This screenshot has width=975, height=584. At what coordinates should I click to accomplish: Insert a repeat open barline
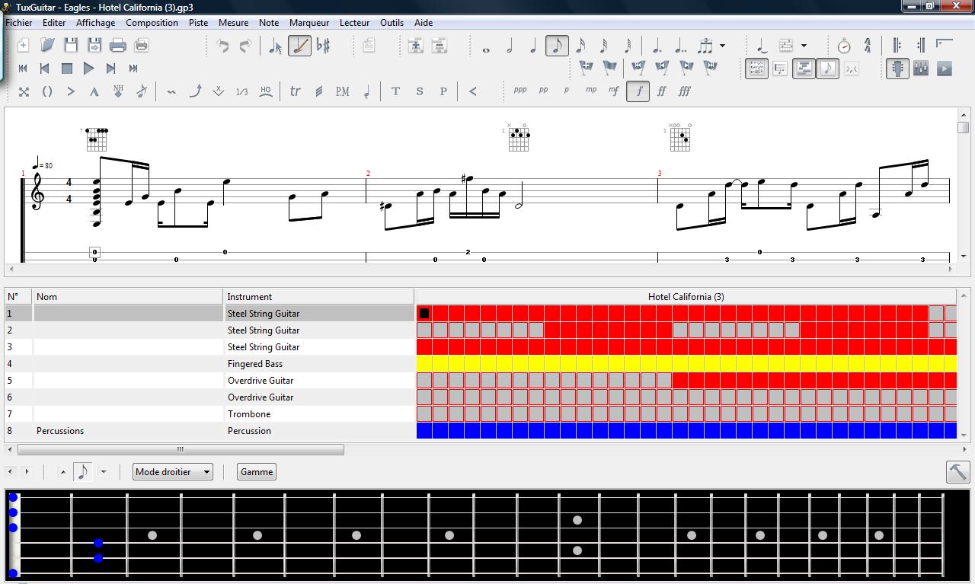click(897, 46)
